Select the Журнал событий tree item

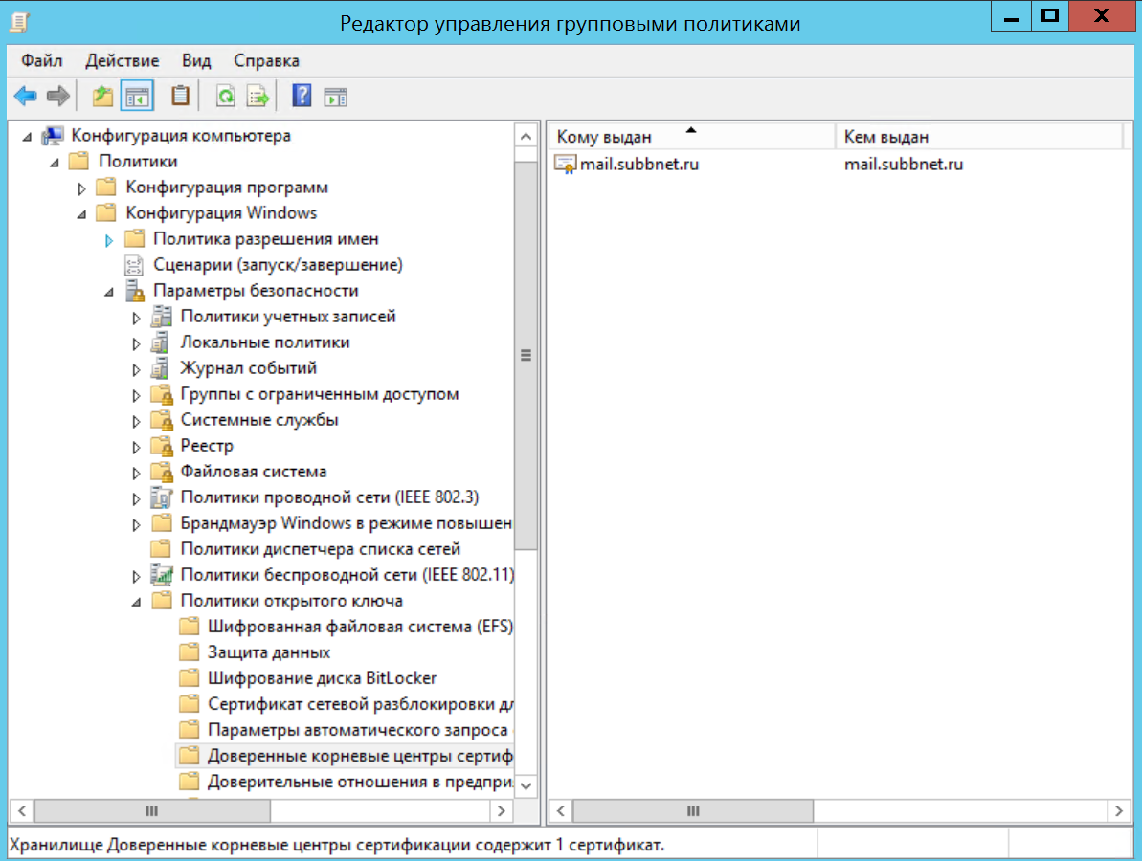[x=248, y=368]
